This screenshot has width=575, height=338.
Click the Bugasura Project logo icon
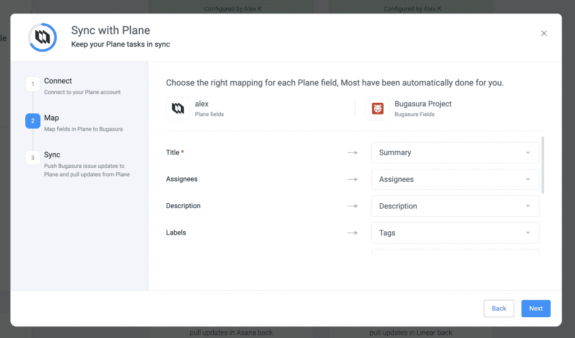pos(377,108)
